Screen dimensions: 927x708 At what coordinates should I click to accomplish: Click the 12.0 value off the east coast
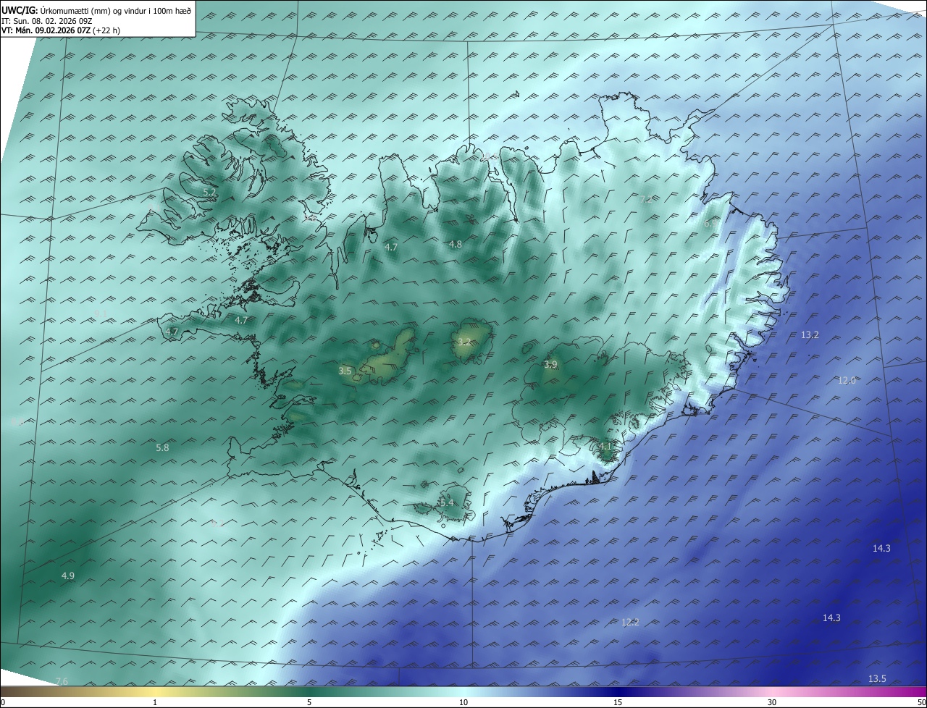click(847, 380)
